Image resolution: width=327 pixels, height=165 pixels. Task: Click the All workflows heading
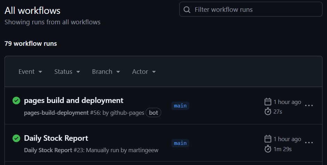pyautogui.click(x=32, y=11)
